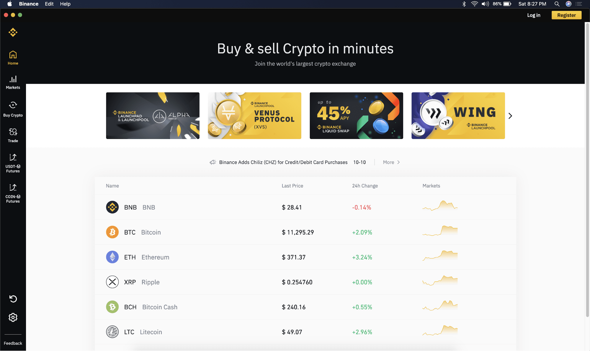Expand the carousel next arrow
Viewport: 590px width, 351px height.
(x=510, y=115)
